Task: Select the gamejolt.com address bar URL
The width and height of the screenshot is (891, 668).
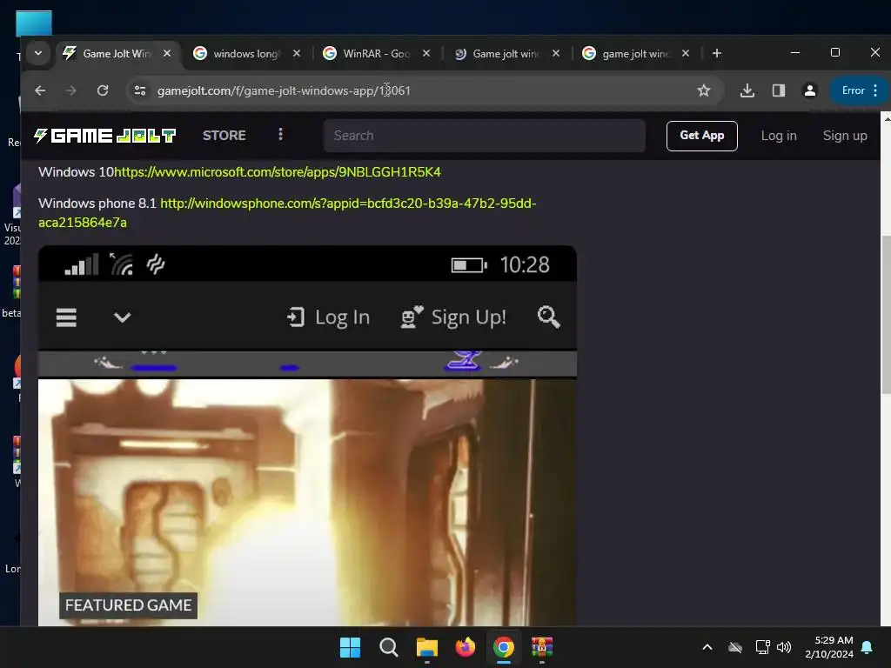Action: click(x=284, y=90)
